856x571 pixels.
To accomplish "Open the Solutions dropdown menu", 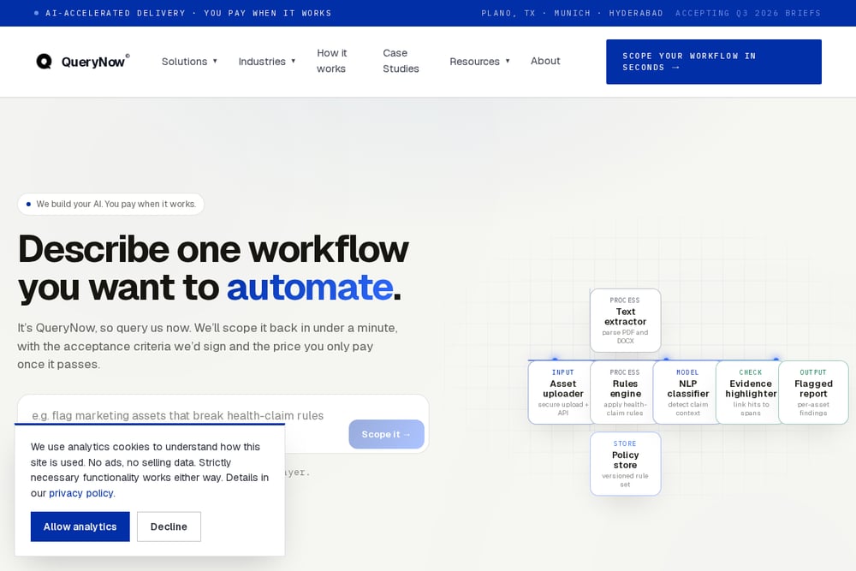I will (189, 62).
